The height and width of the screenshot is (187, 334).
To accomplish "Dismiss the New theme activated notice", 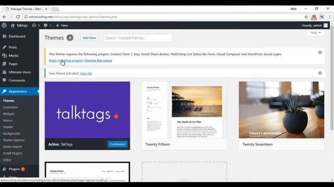I will [320, 73].
